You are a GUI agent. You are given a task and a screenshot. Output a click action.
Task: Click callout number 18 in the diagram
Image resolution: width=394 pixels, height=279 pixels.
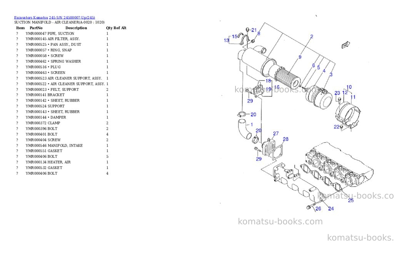pyautogui.click(x=268, y=81)
